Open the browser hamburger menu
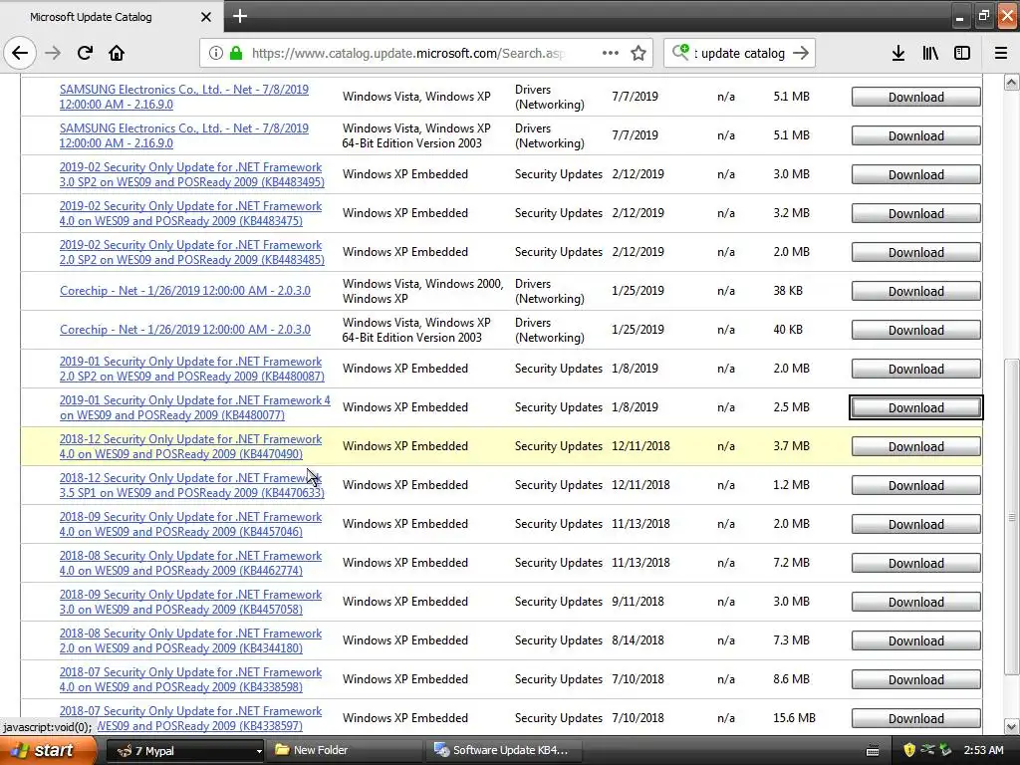Screen dimensions: 1020x765 click(x=1001, y=54)
